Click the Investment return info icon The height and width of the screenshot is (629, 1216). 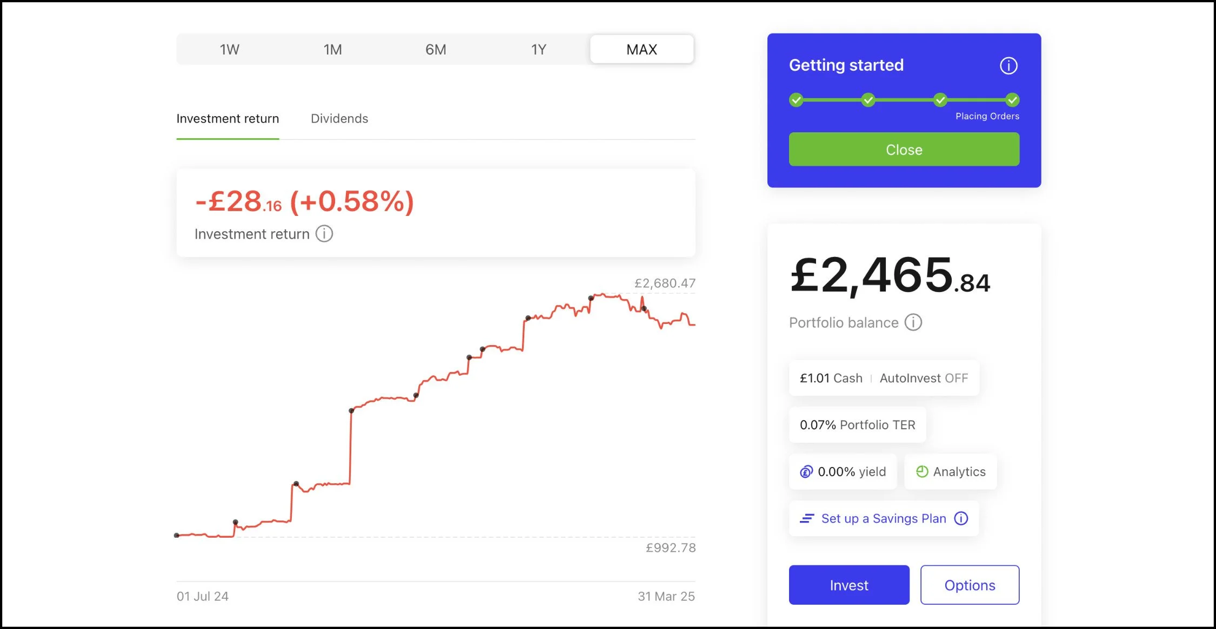324,234
